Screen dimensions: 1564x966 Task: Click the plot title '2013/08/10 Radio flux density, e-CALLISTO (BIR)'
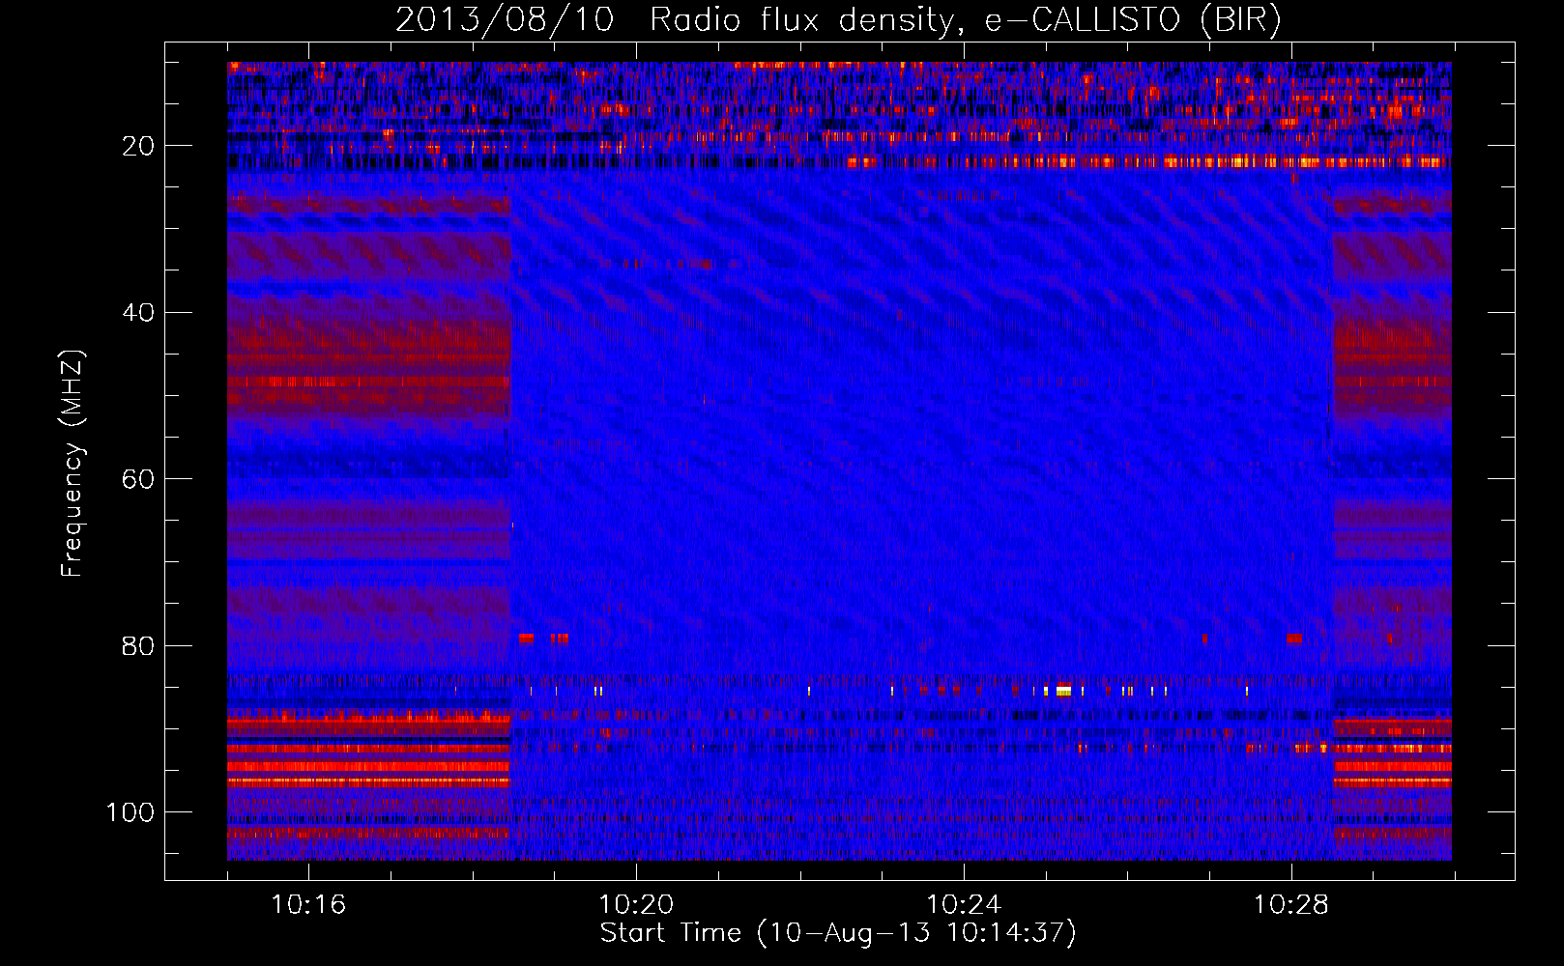click(x=838, y=19)
